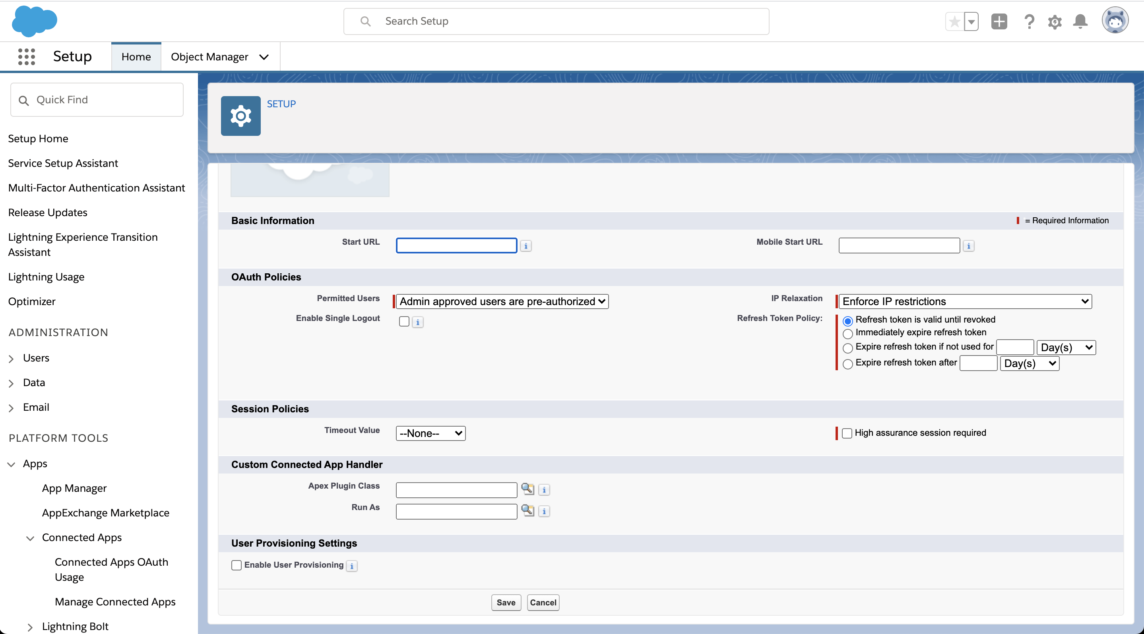
Task: Focus the Run As input field
Action: click(457, 512)
